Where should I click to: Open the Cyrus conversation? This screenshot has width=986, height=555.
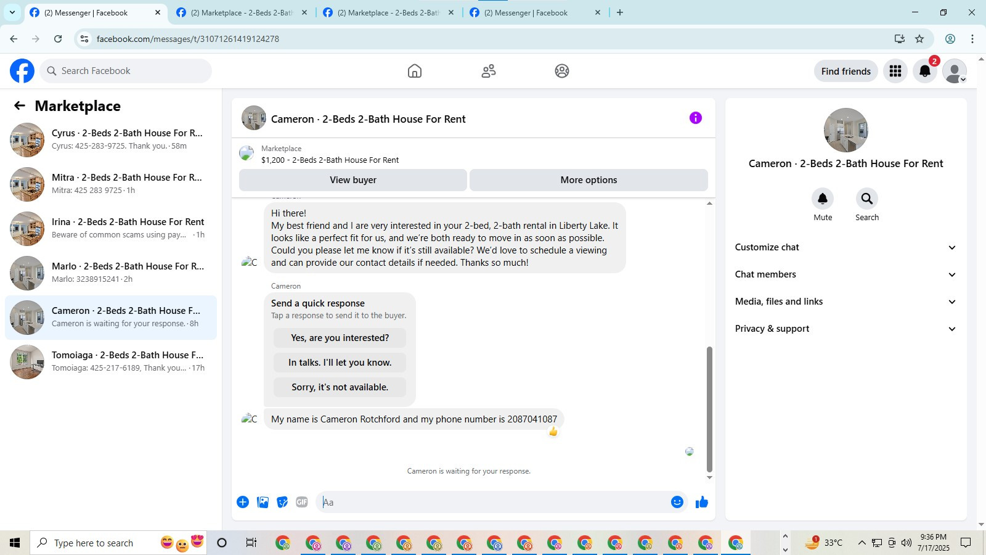(x=111, y=140)
